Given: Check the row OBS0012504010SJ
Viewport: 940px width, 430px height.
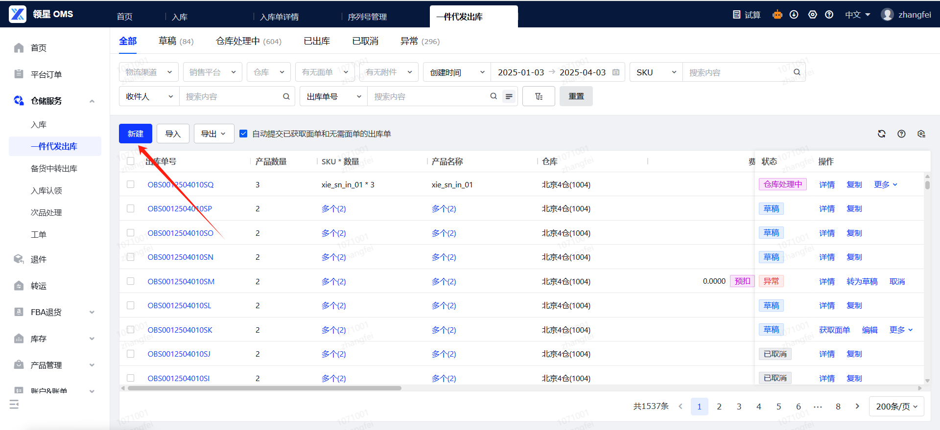Looking at the screenshot, I should click(130, 354).
